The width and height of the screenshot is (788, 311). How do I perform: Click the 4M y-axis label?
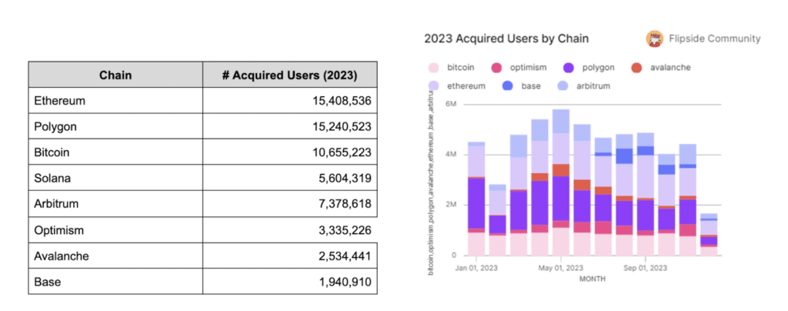(x=451, y=155)
